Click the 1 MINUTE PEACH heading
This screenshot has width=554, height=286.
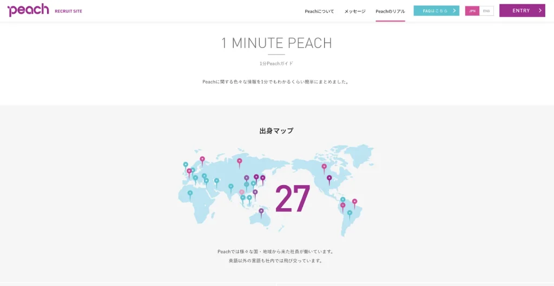tap(276, 43)
